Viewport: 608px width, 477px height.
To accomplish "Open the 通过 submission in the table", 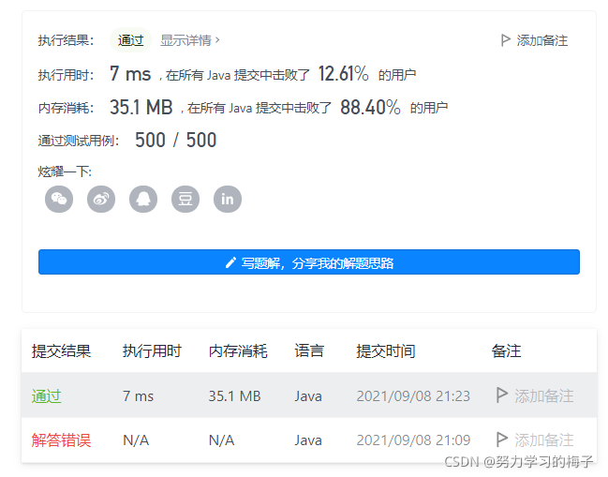I will pos(47,396).
